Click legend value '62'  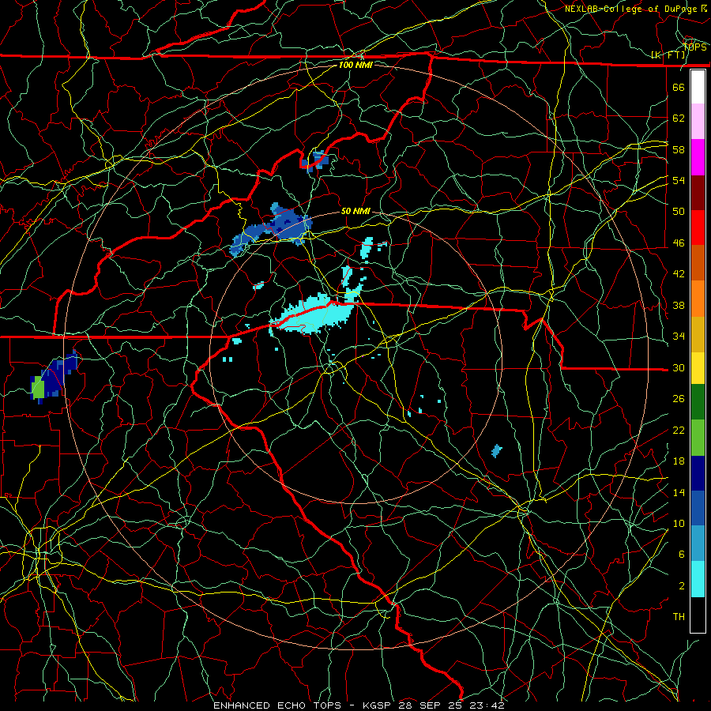pyautogui.click(x=679, y=118)
